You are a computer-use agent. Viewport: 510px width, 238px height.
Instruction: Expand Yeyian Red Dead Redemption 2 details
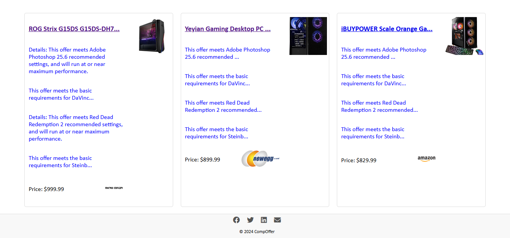[x=223, y=106]
